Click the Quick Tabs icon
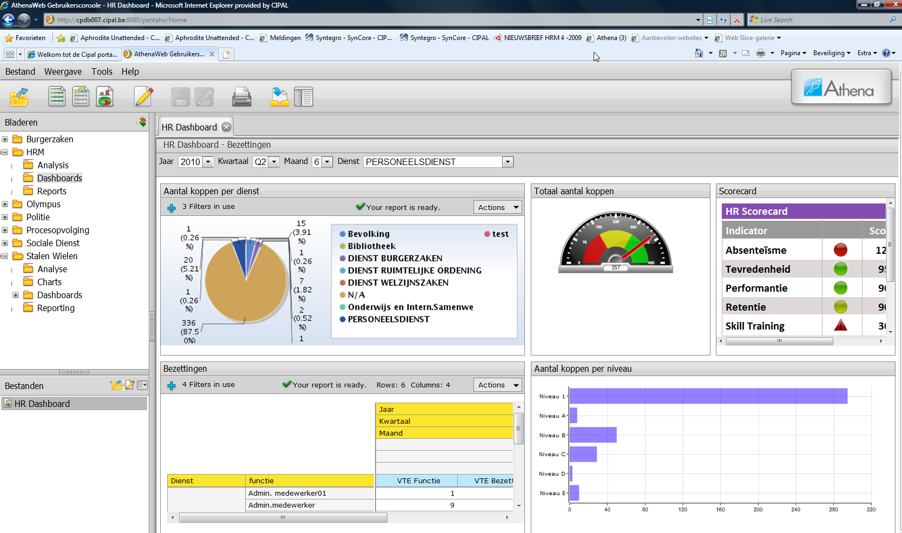Image resolution: width=902 pixels, height=533 pixels. (10, 54)
